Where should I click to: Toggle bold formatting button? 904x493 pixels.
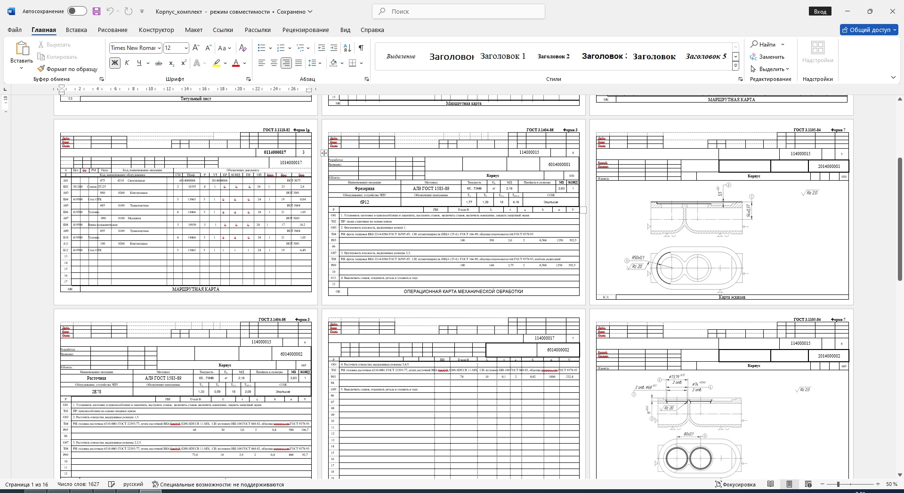pyautogui.click(x=114, y=63)
